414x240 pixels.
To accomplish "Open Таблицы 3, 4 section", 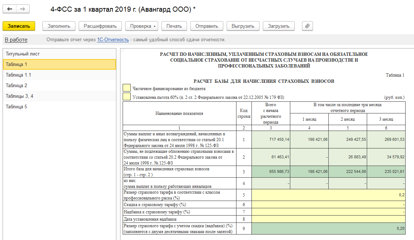I will point(19,96).
